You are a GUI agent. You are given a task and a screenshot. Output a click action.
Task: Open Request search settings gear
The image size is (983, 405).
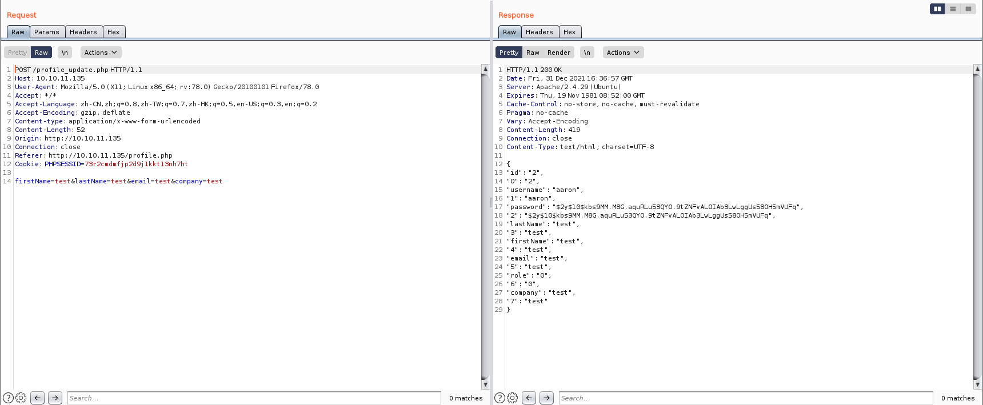click(21, 398)
